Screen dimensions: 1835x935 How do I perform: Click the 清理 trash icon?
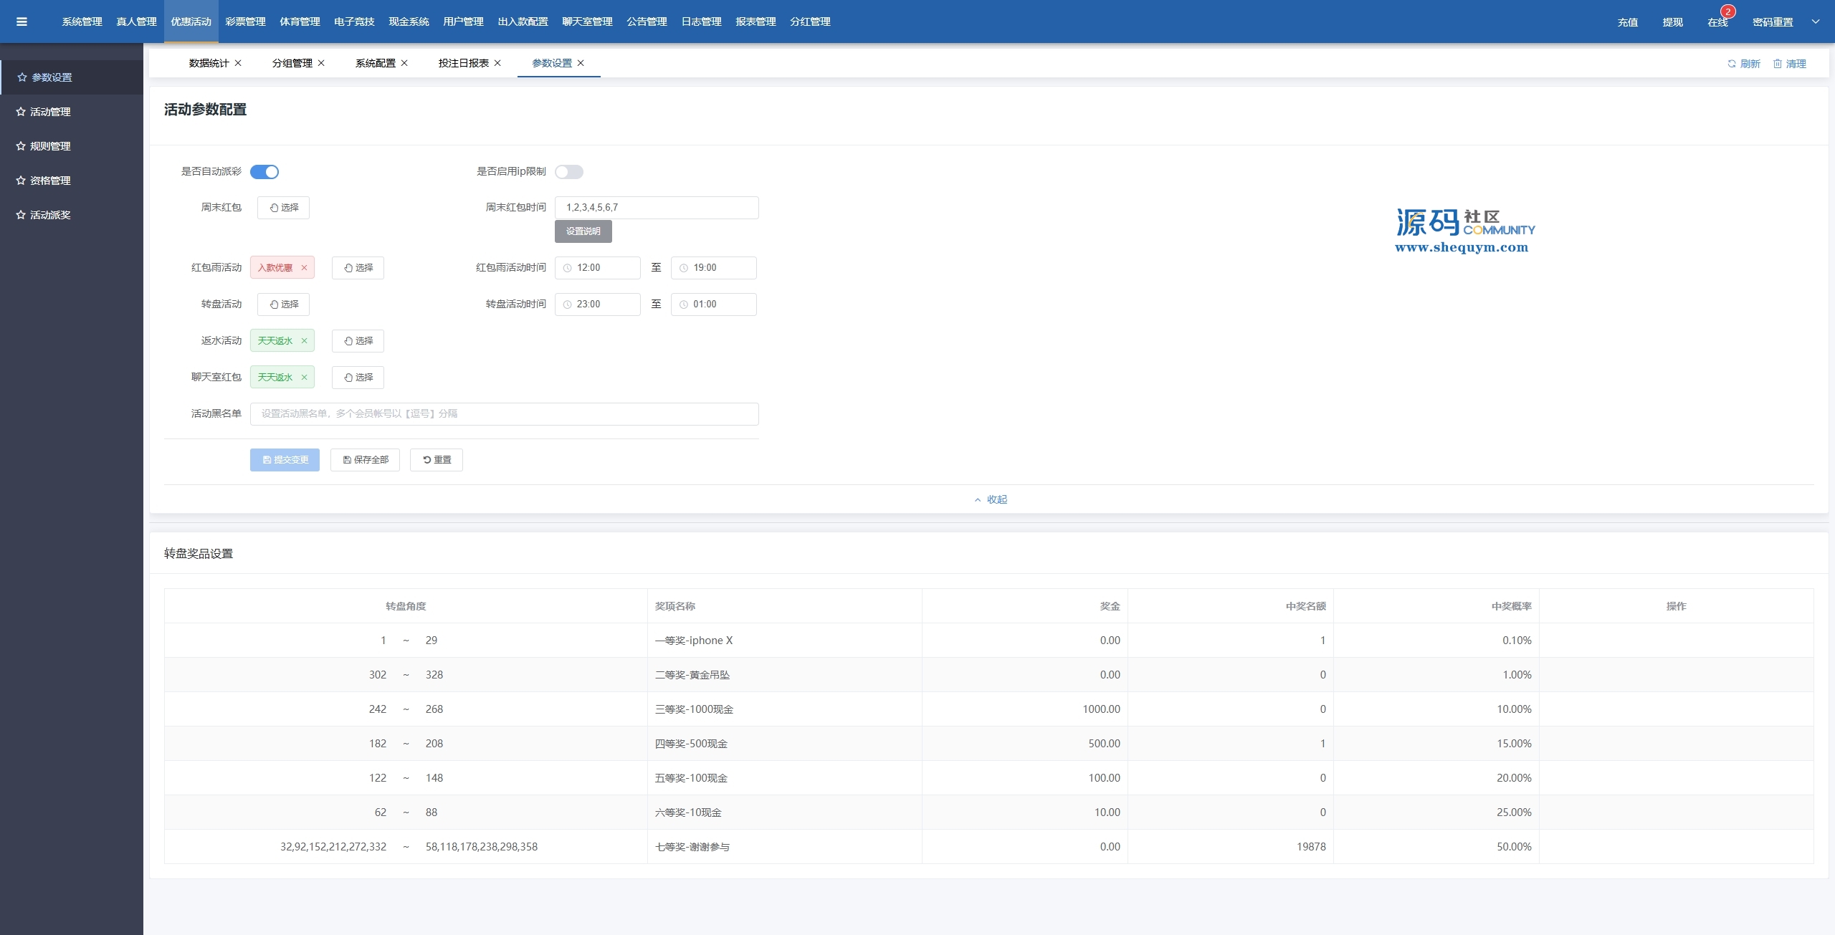1777,64
